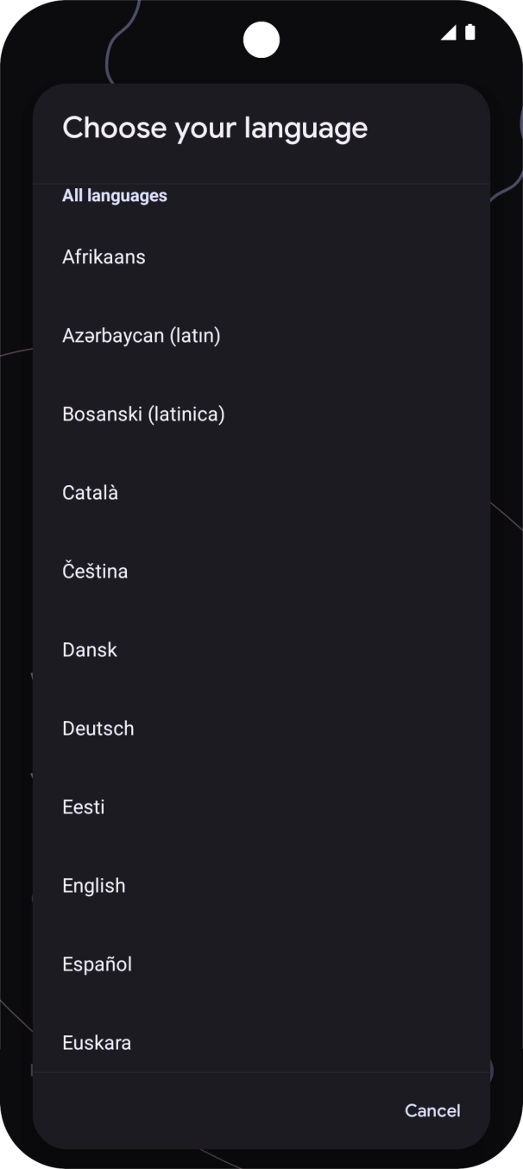Select the Danish language option
Image resolution: width=523 pixels, height=1169 pixels.
pyautogui.click(x=90, y=650)
